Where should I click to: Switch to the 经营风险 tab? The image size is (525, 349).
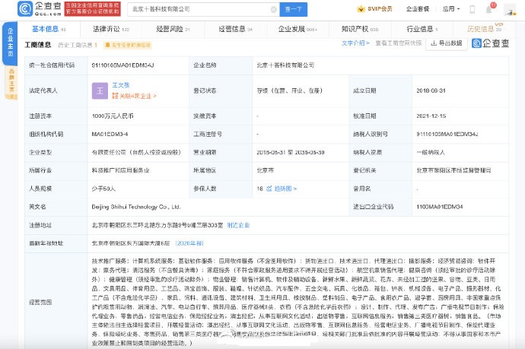click(173, 28)
